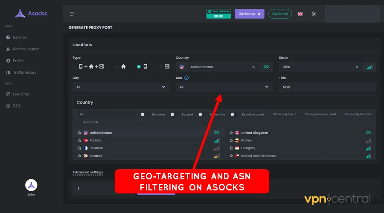Screen dimensions: 384x213
Task: Check Show only favorite
Action: (x=341, y=115)
